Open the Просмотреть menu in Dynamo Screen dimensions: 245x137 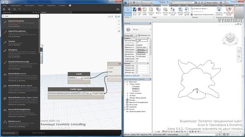pyautogui.click(x=29, y=5)
